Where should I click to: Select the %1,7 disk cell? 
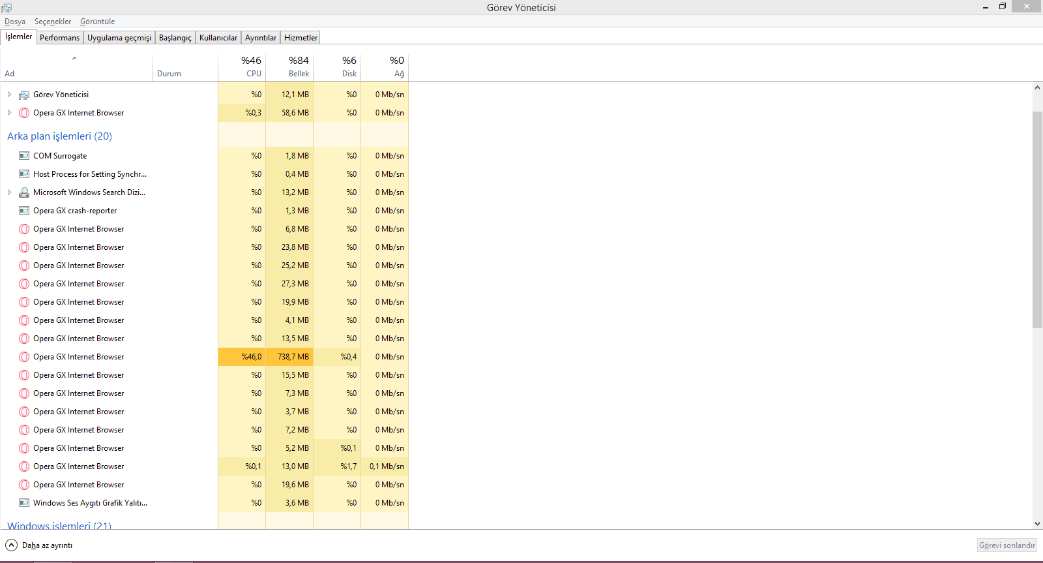coord(337,466)
